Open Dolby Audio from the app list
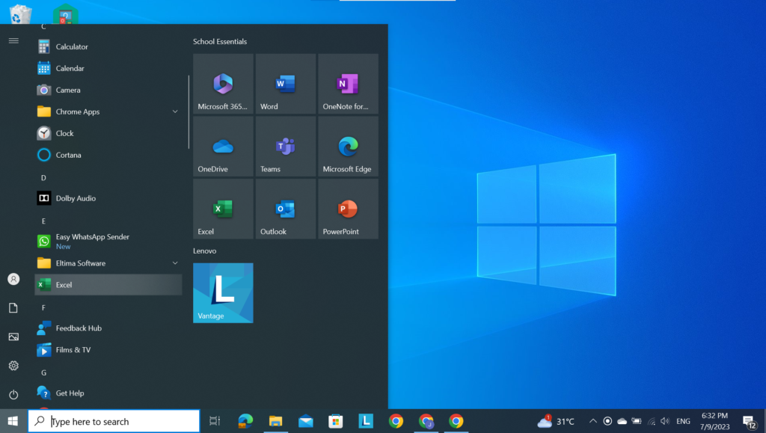 click(108, 198)
